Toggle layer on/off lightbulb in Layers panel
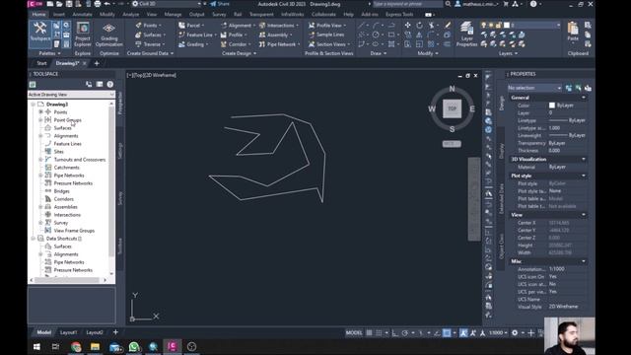Viewport: 631px width, 355px height. click(x=484, y=25)
